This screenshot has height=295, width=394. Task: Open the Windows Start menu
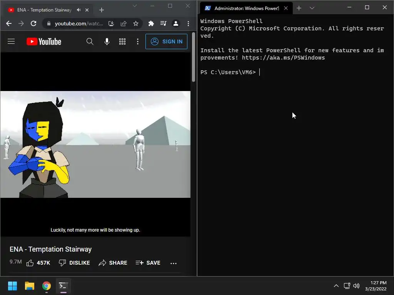[12, 286]
